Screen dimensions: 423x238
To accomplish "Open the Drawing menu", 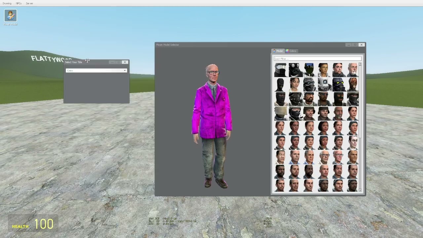I will pyautogui.click(x=7, y=3).
